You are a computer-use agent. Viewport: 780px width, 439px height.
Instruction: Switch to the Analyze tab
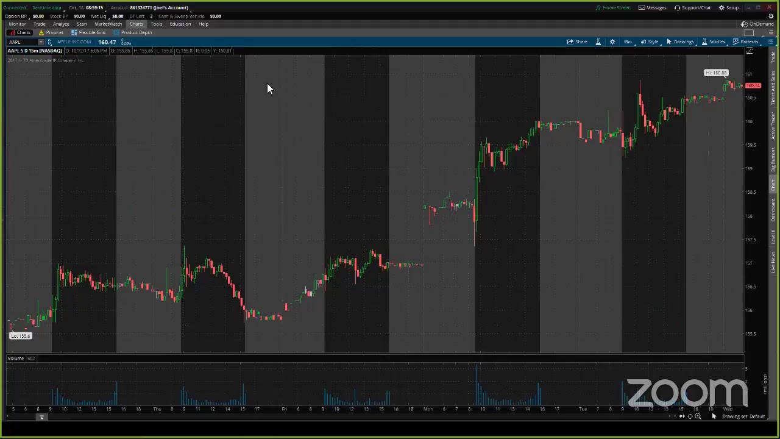[x=61, y=24]
